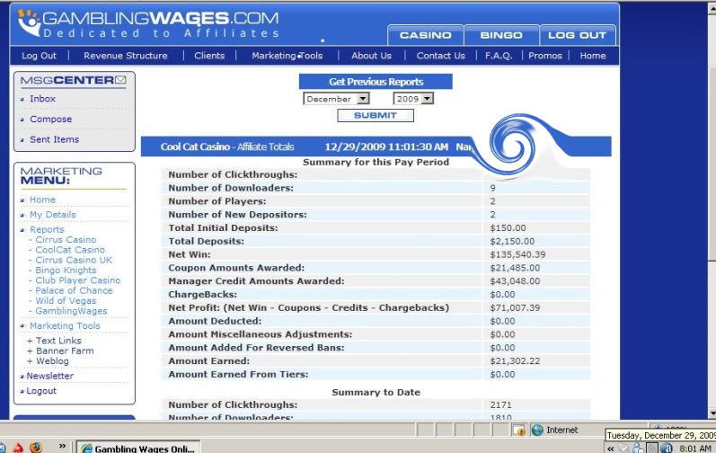This screenshot has height=453, width=716.
Task: Launch Firefox from the quick launch bar
Action: point(36,447)
